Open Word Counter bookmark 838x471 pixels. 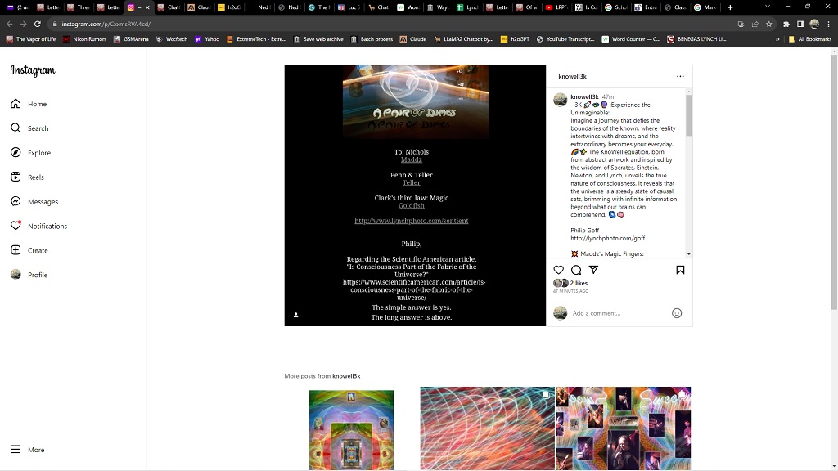pos(631,39)
